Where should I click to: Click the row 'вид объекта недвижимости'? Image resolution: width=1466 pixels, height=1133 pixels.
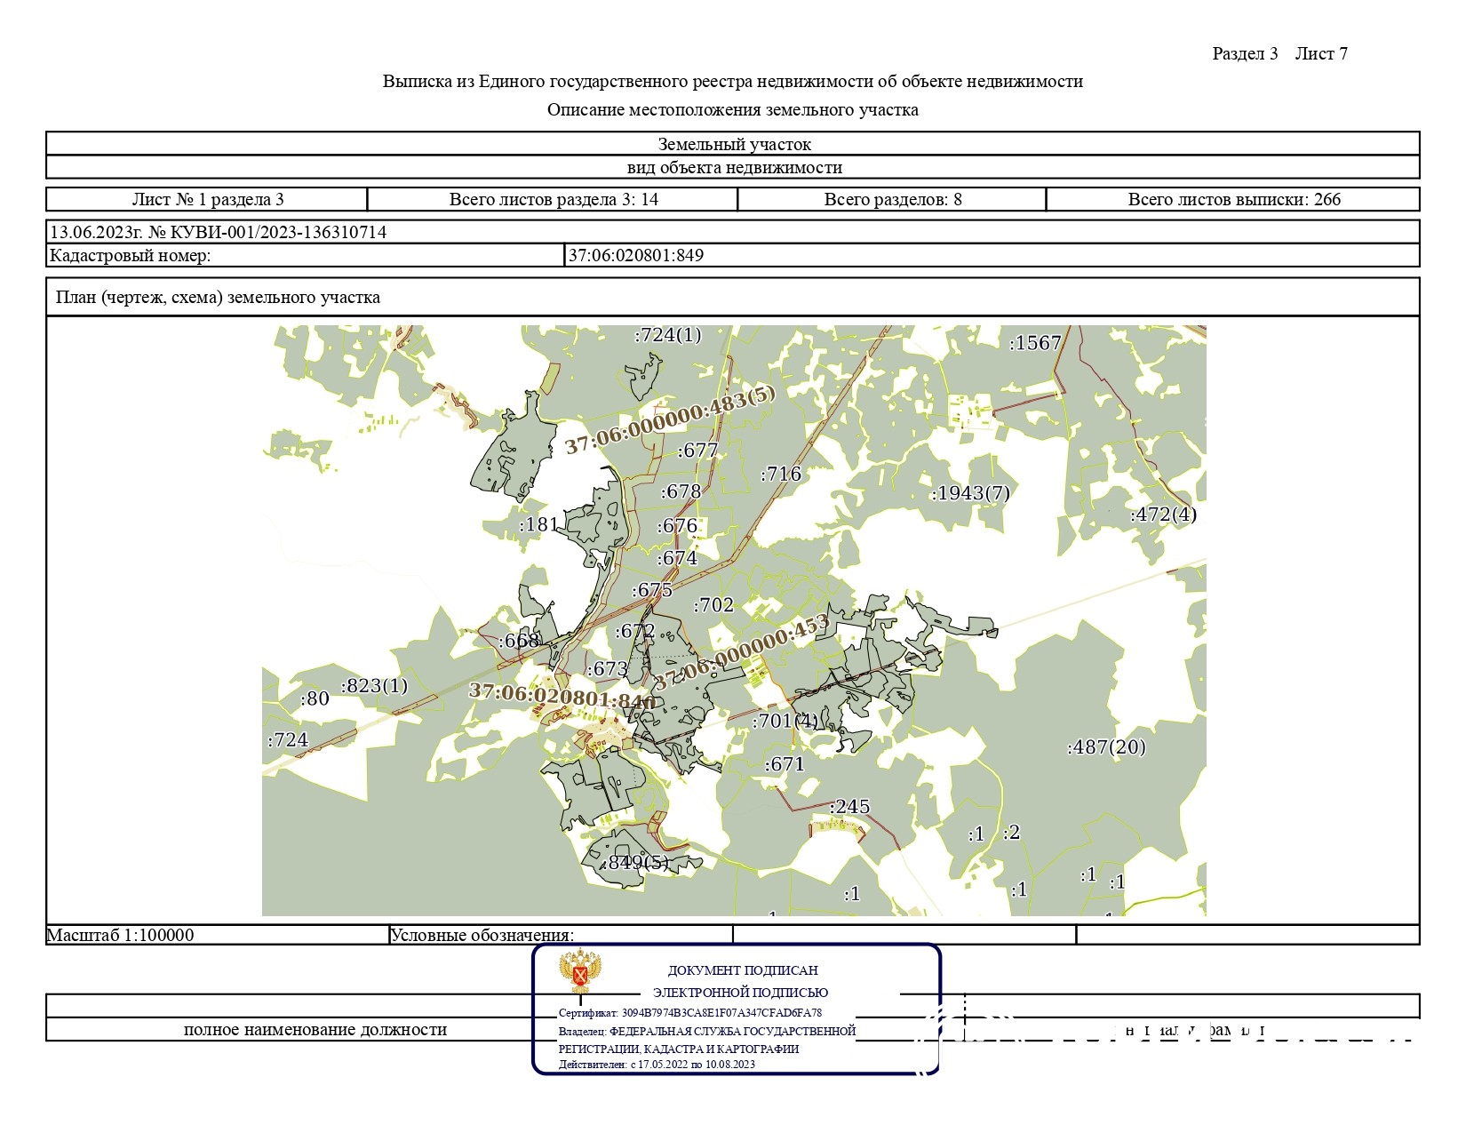(x=733, y=167)
